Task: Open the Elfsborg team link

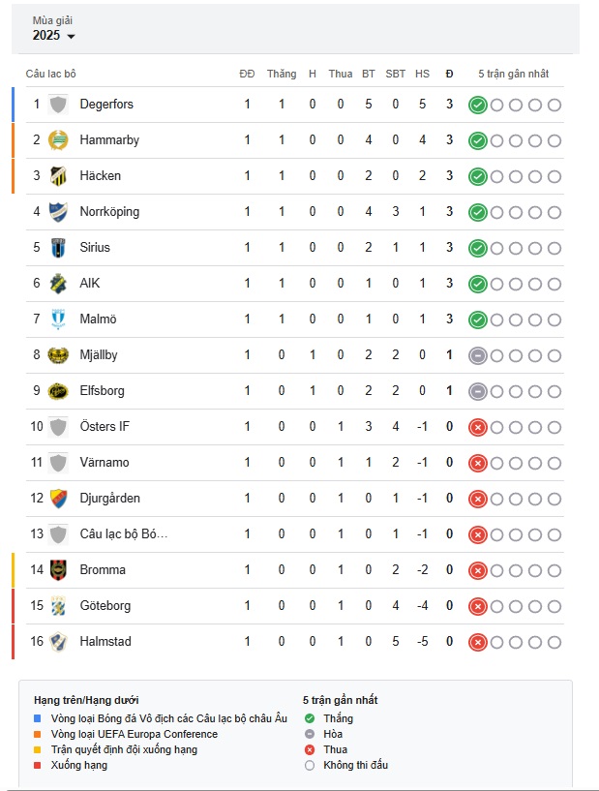Action: [102, 391]
